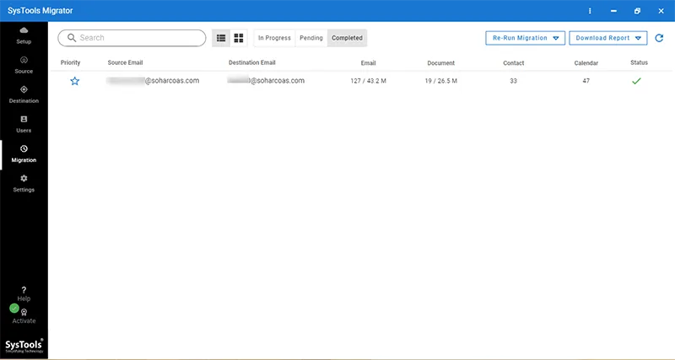Open Destination in the sidebar
The height and width of the screenshot is (360, 675).
point(24,94)
